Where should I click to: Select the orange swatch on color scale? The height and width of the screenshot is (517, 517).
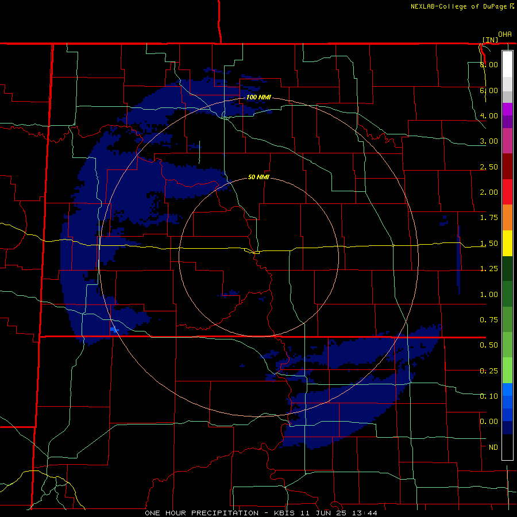point(507,218)
